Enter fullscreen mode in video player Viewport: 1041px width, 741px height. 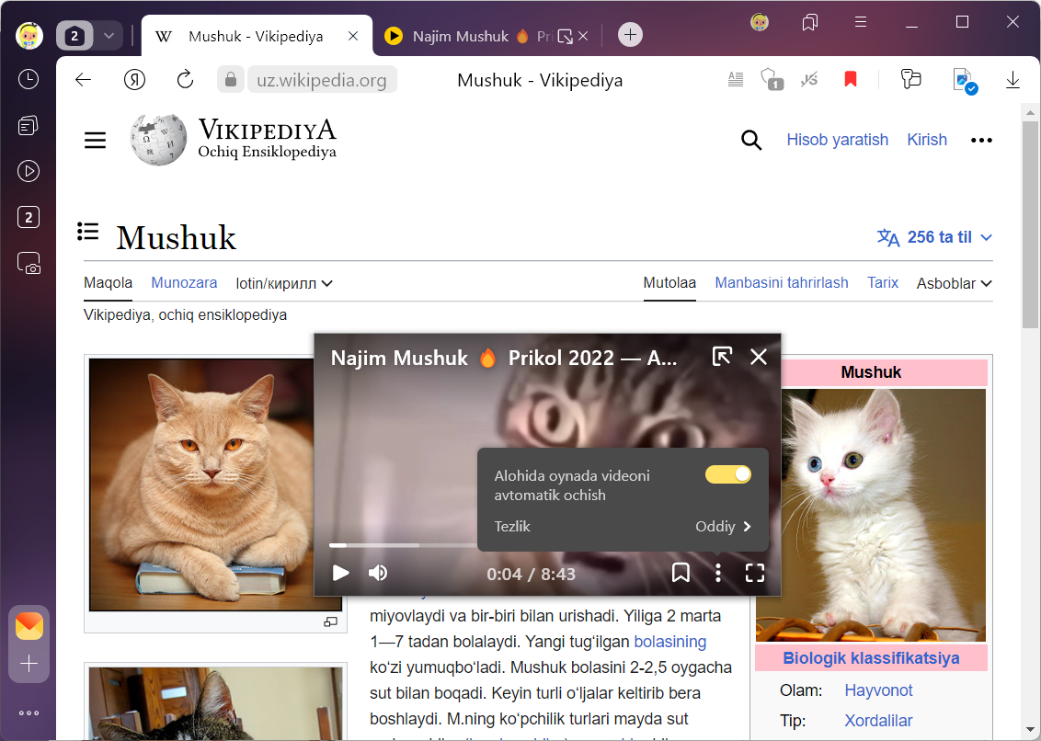click(755, 573)
